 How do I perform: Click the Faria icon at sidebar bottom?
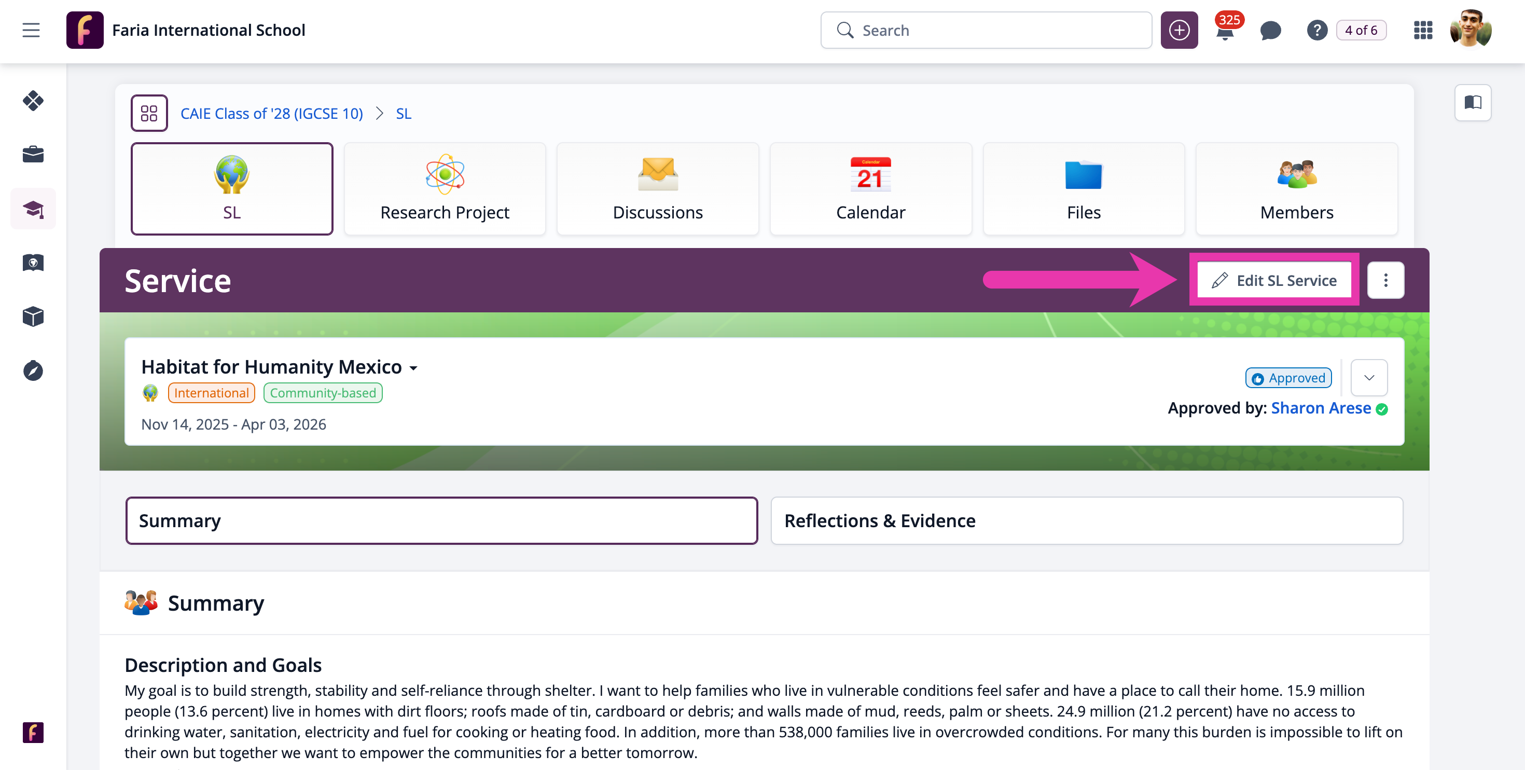coord(33,732)
